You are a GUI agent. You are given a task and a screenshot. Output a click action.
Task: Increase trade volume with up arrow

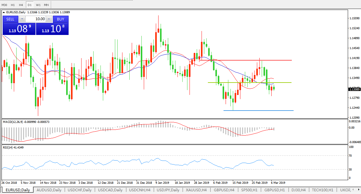click(49, 19)
